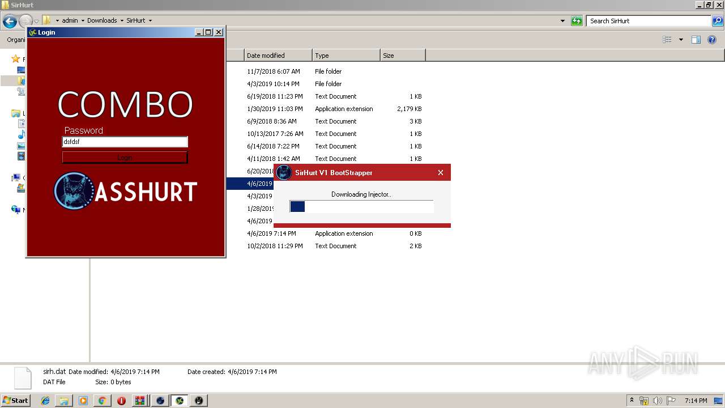Sort by Date modified column header
725x408 pixels.
click(278, 56)
